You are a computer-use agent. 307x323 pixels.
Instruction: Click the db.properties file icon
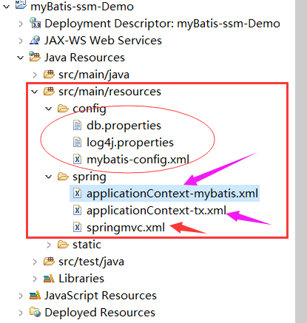[x=77, y=125]
